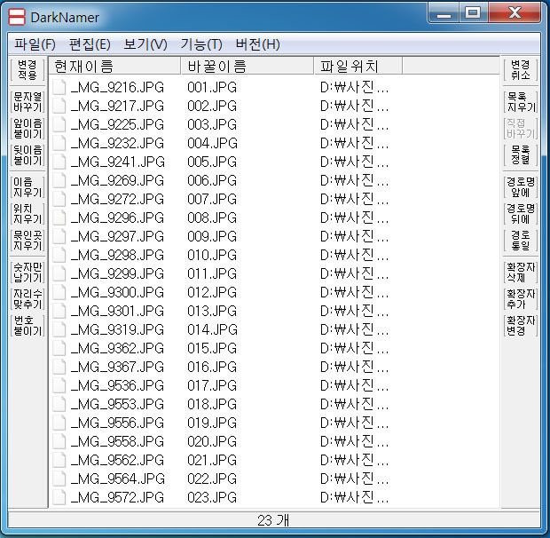Click file icon next to _MG_9216.JPG
The image size is (550, 538).
point(59,87)
